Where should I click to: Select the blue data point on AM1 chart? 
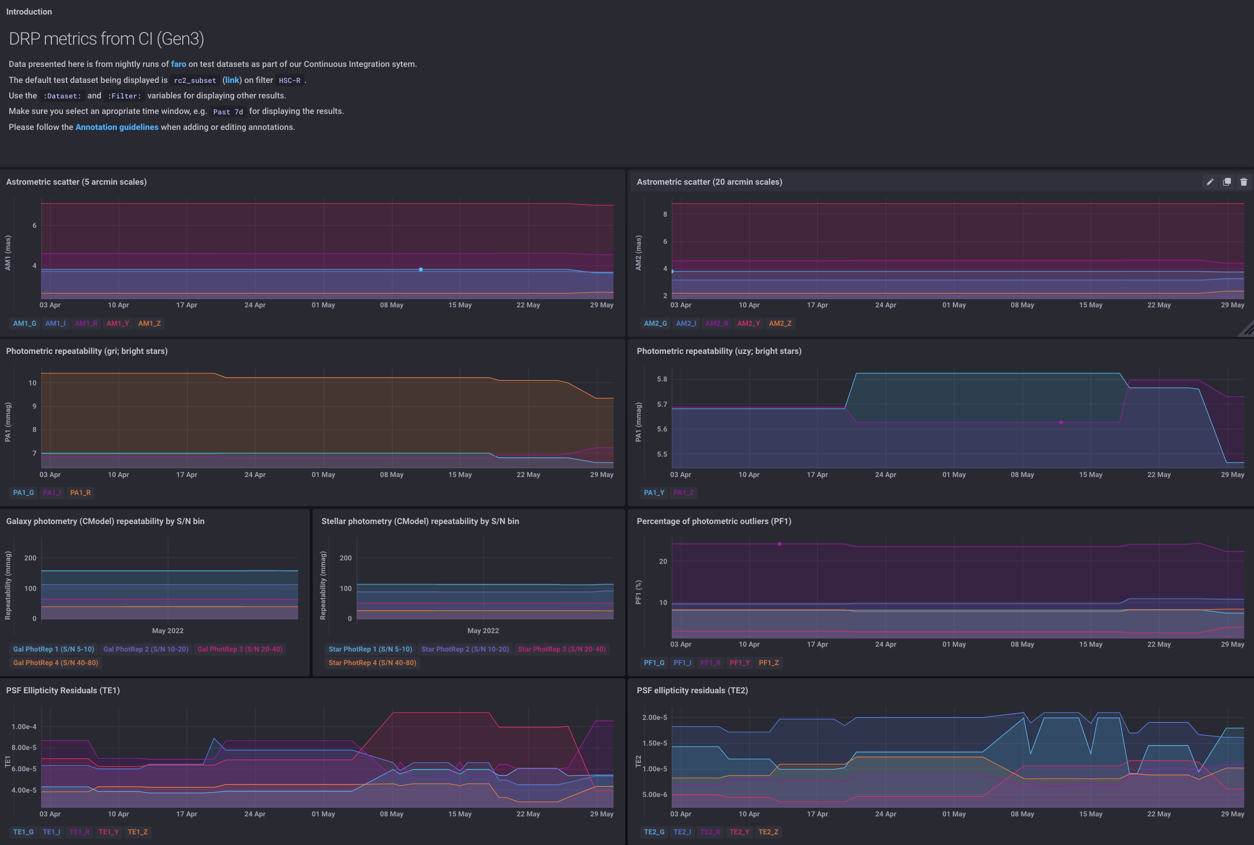point(421,270)
